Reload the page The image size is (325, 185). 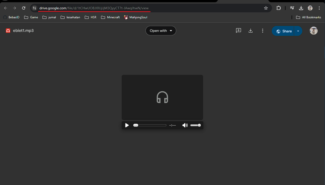[24, 8]
